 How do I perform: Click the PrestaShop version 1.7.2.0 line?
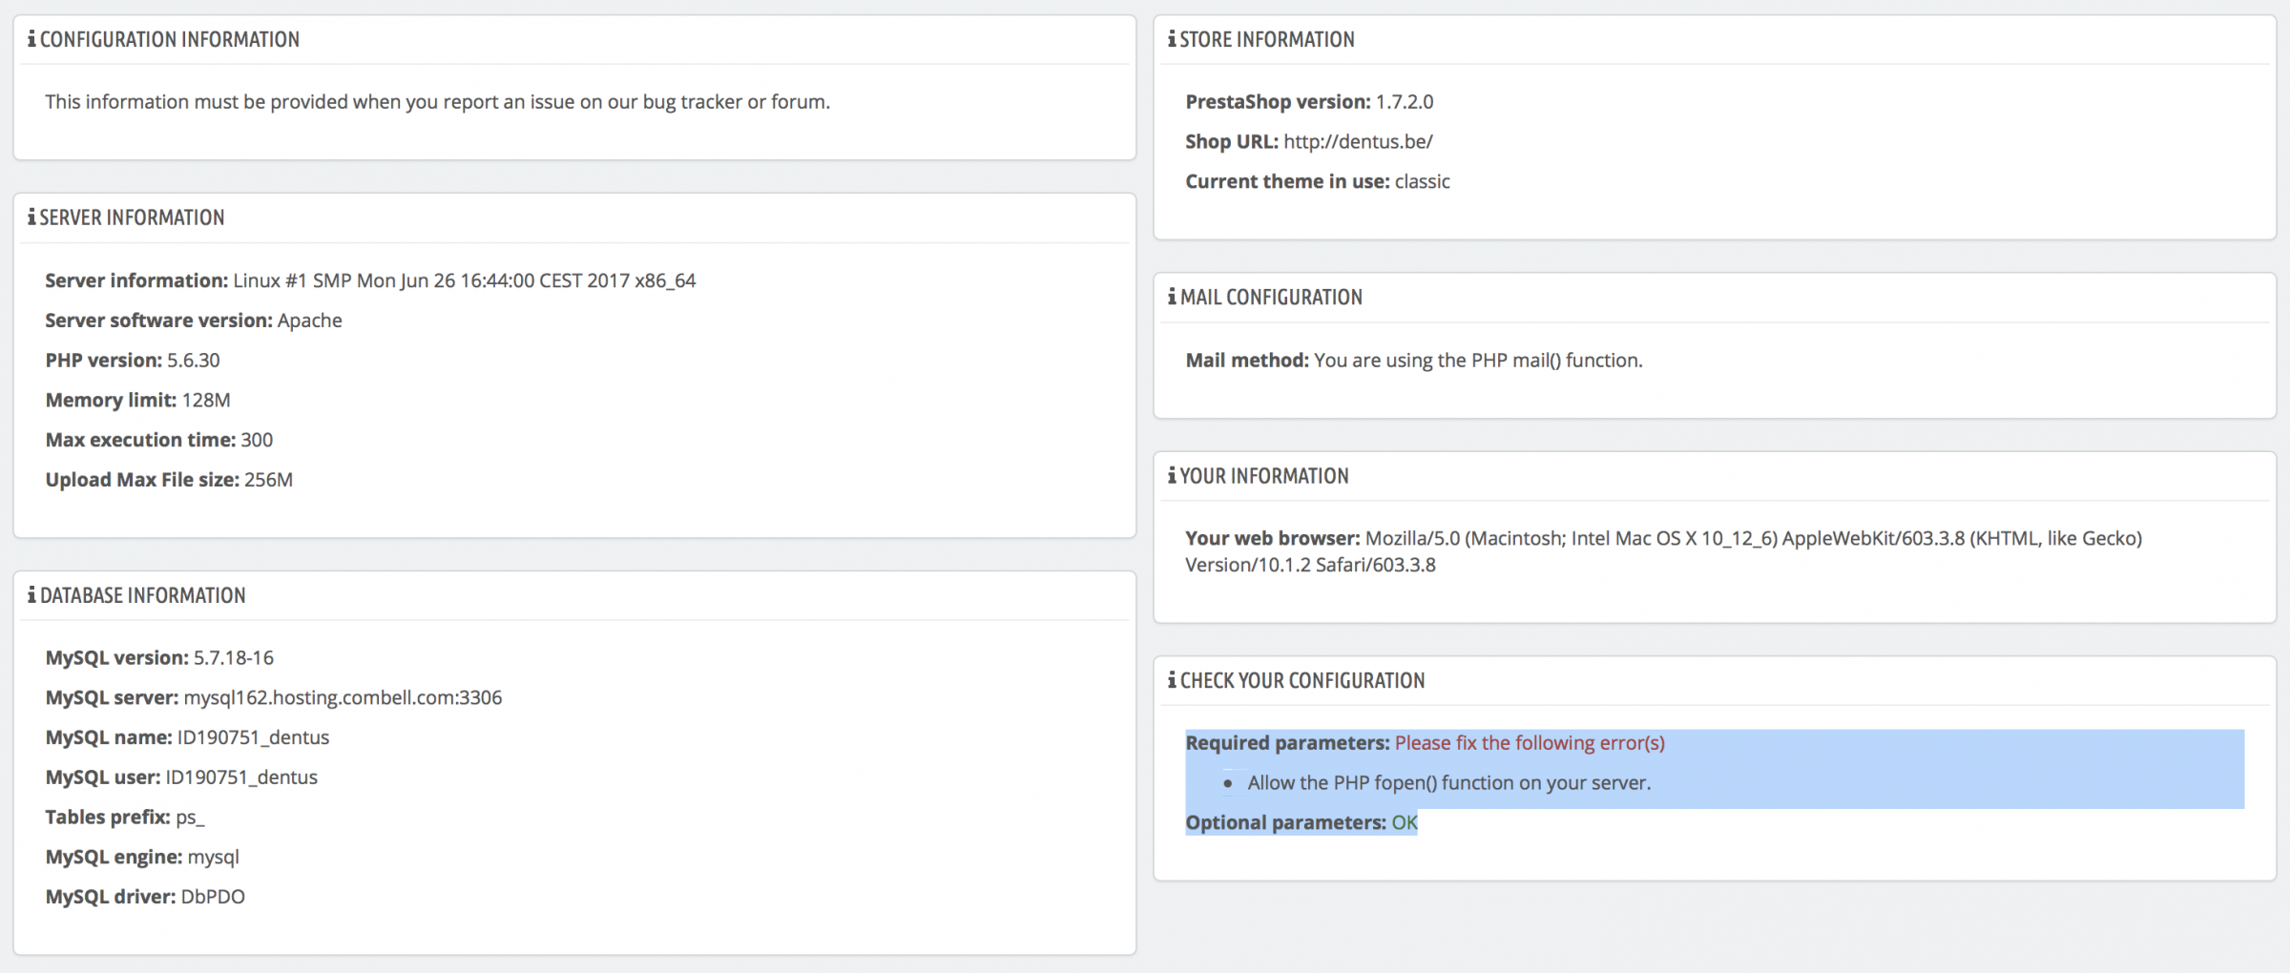[1308, 102]
